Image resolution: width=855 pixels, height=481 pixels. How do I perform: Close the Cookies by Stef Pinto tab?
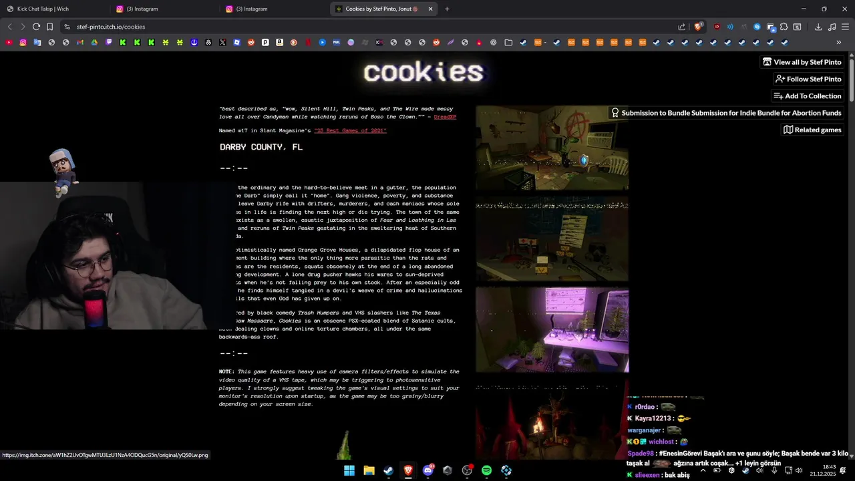(x=430, y=9)
